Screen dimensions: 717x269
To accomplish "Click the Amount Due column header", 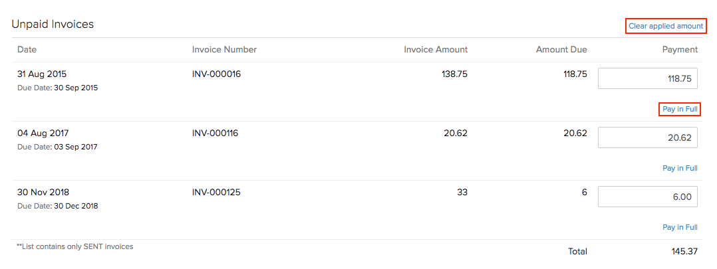I will coord(561,50).
